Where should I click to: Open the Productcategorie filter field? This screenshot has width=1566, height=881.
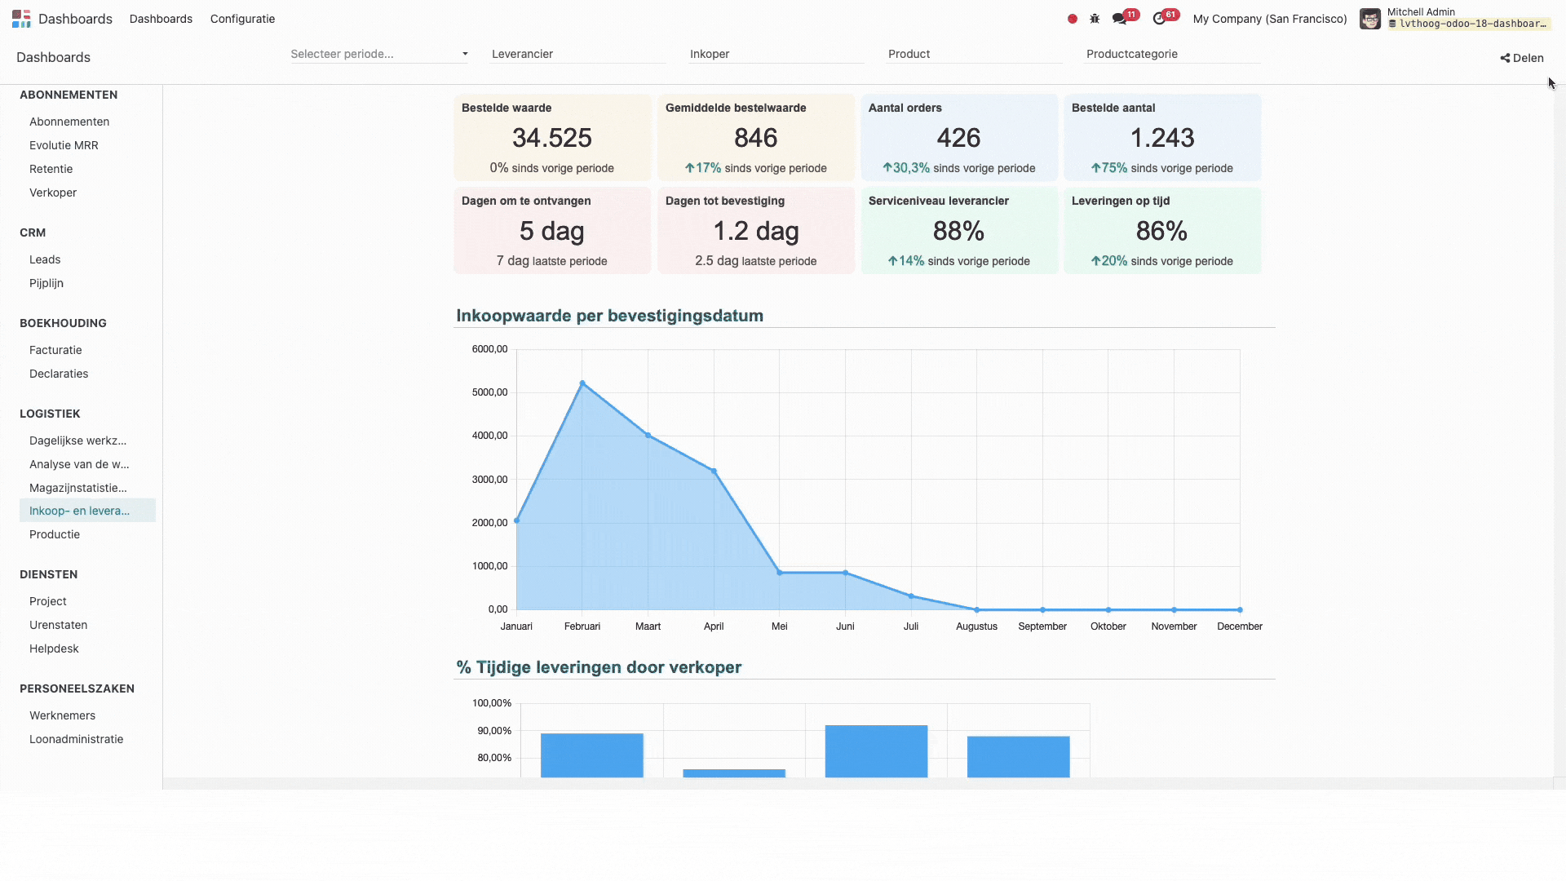pyautogui.click(x=1172, y=54)
